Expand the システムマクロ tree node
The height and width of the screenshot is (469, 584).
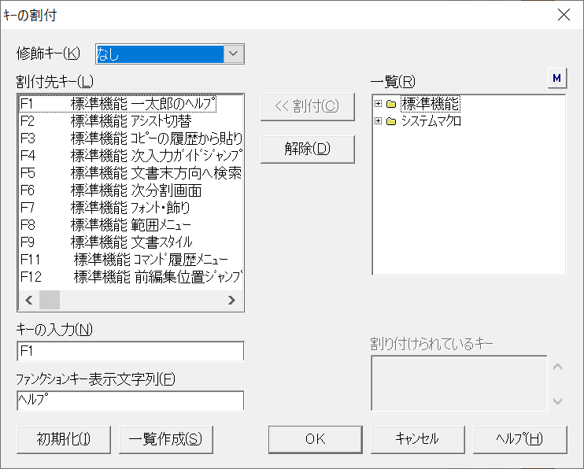[x=379, y=121]
